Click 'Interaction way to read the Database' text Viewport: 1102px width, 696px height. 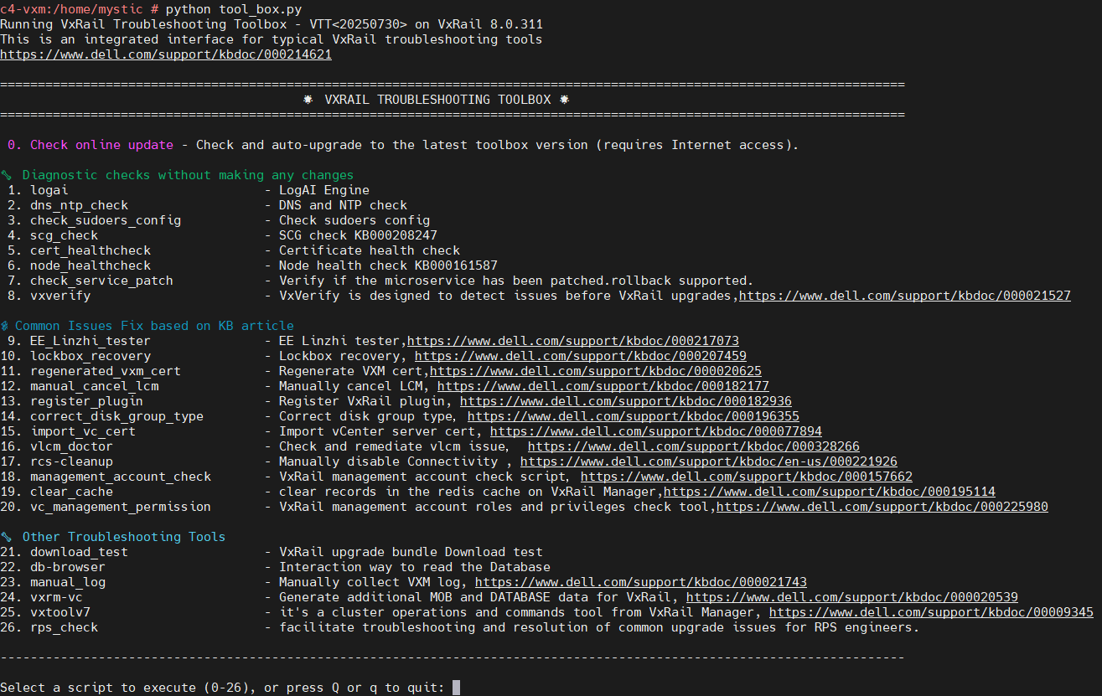[415, 567]
